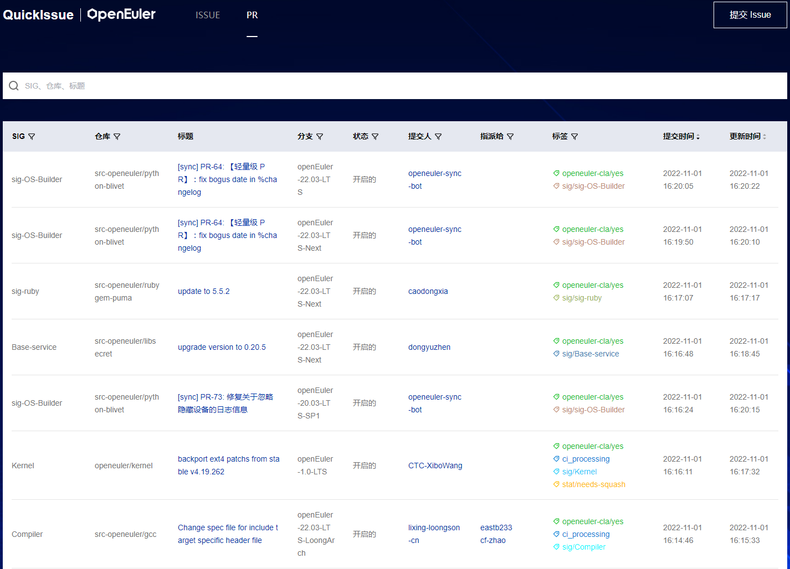The width and height of the screenshot is (790, 569).
Task: Click the QuickIssue logo
Action: pos(38,15)
